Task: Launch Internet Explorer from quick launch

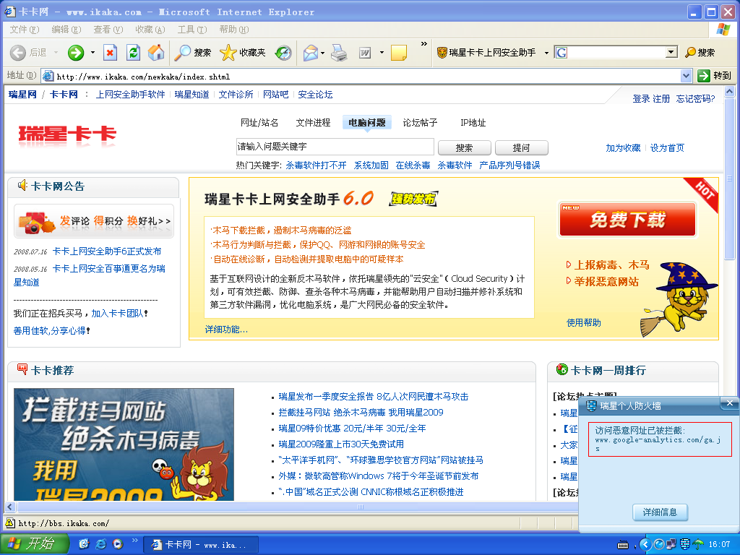Action: tap(100, 543)
